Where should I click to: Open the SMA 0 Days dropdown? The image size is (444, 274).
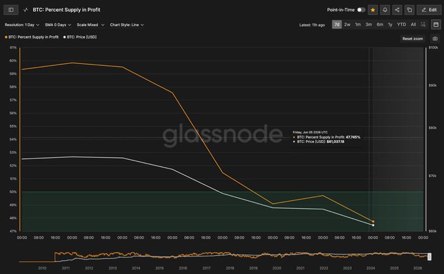(57, 25)
